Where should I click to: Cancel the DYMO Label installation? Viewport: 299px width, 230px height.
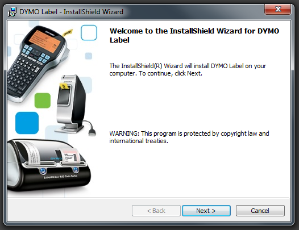260,211
